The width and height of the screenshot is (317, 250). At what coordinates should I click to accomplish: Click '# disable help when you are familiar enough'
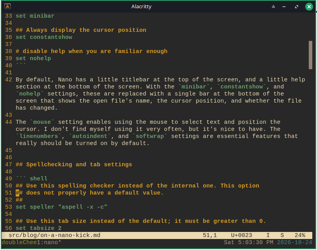tap(91, 51)
